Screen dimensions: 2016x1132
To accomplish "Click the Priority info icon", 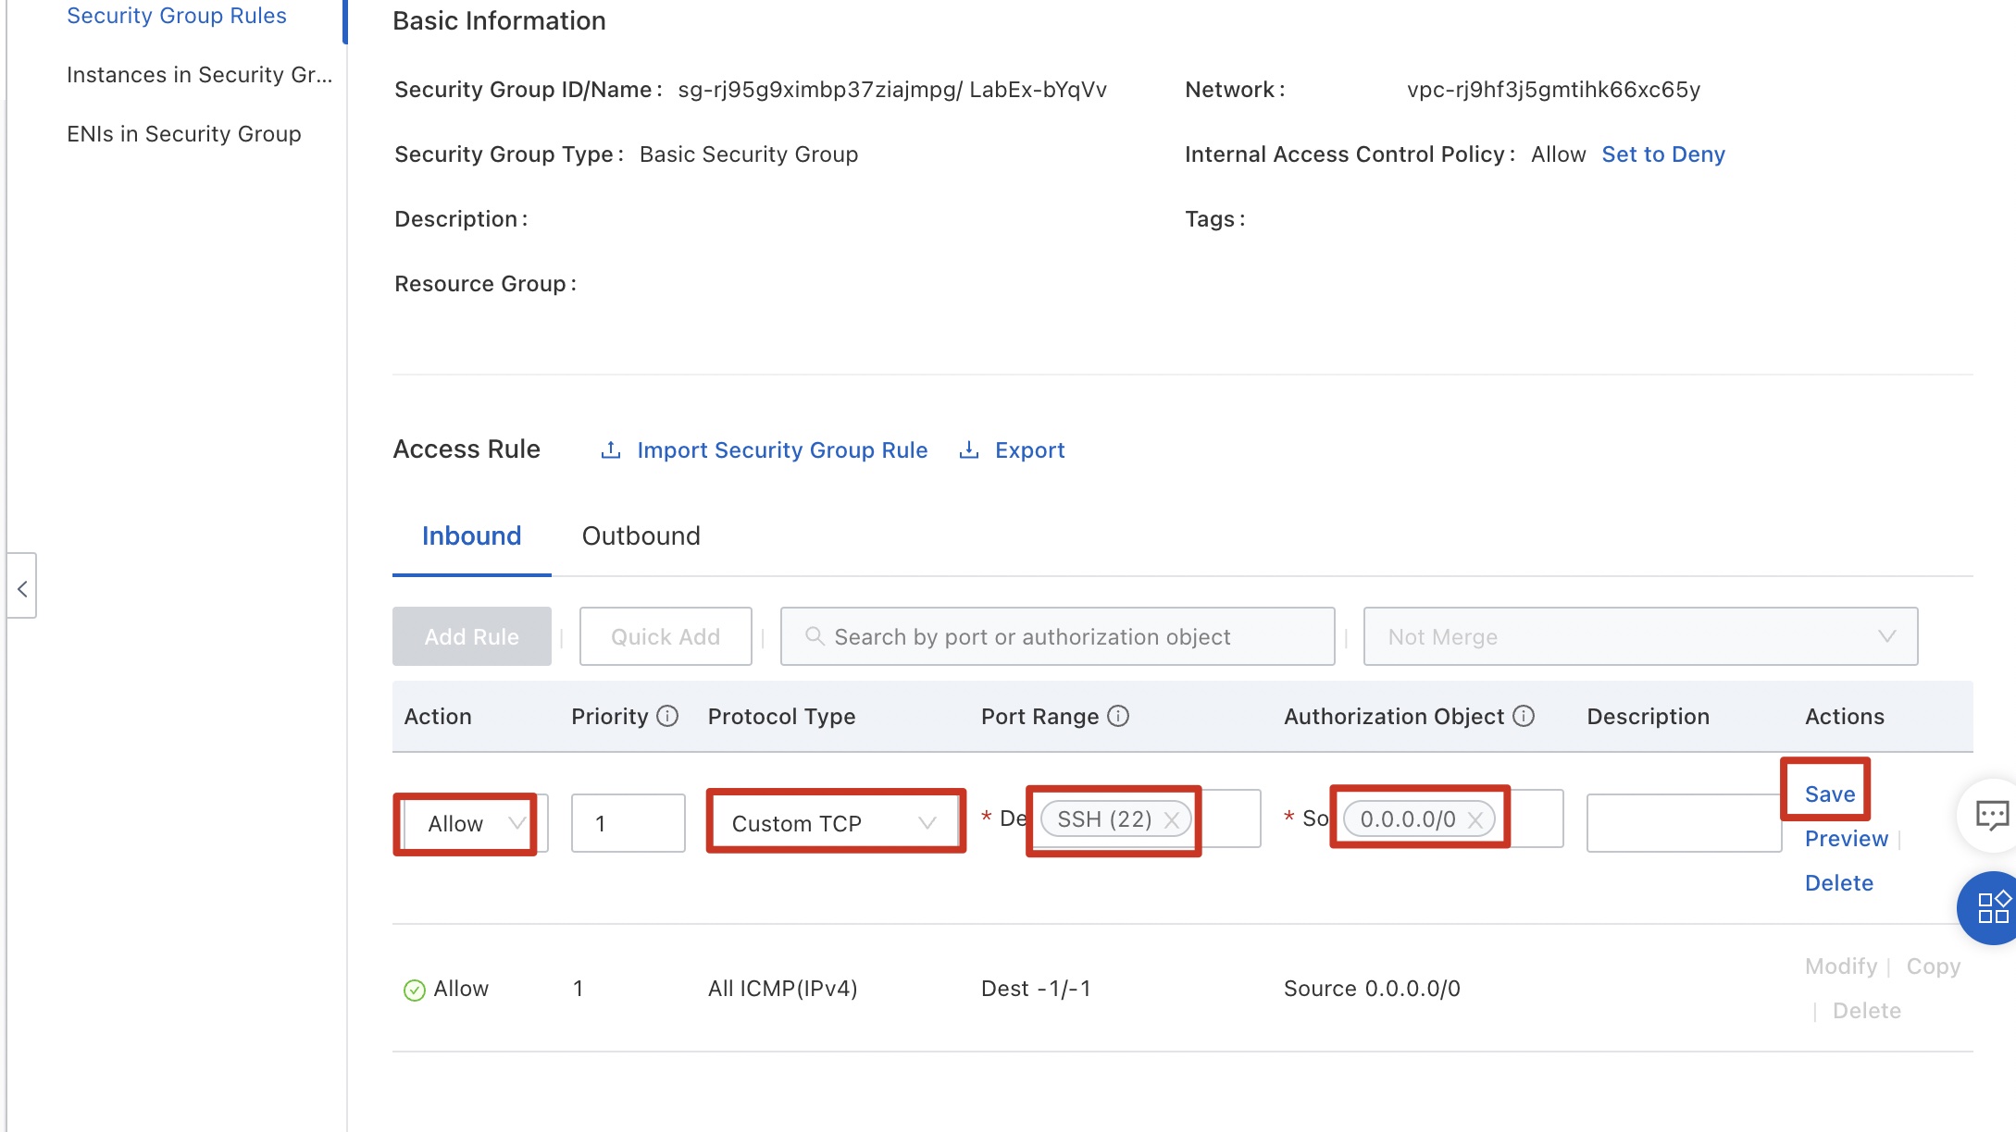I will click(667, 716).
